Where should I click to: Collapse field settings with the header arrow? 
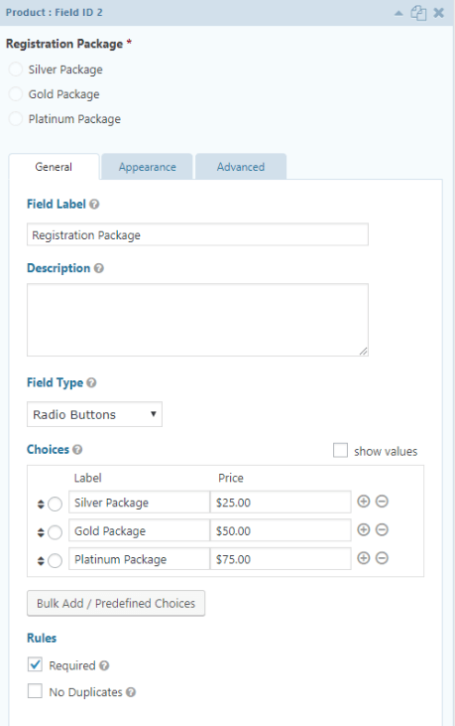(398, 14)
